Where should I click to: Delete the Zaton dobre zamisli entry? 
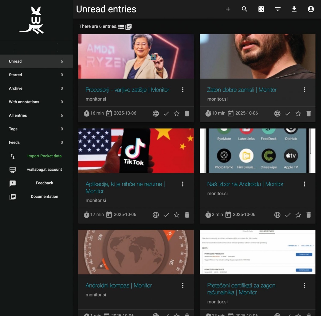click(x=308, y=114)
